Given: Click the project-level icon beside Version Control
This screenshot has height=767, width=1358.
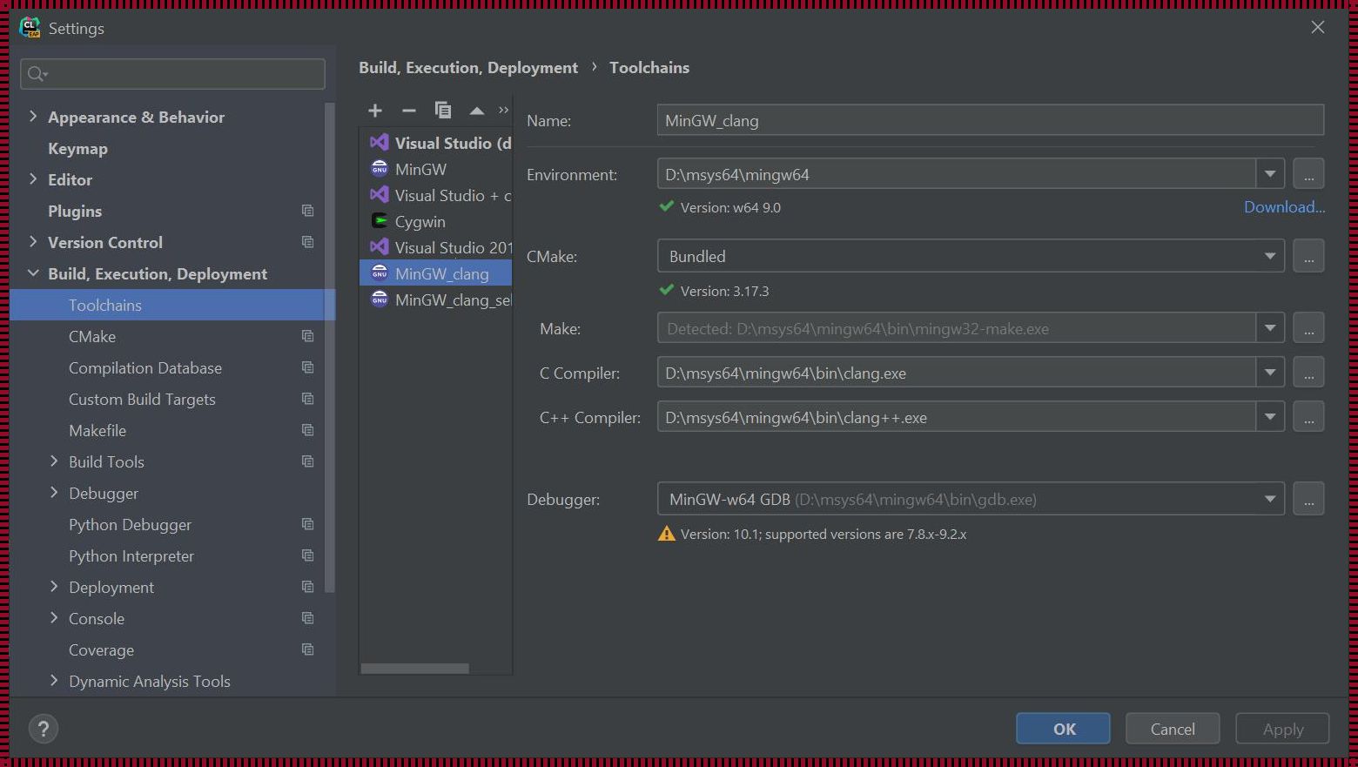Looking at the screenshot, I should [x=307, y=242].
